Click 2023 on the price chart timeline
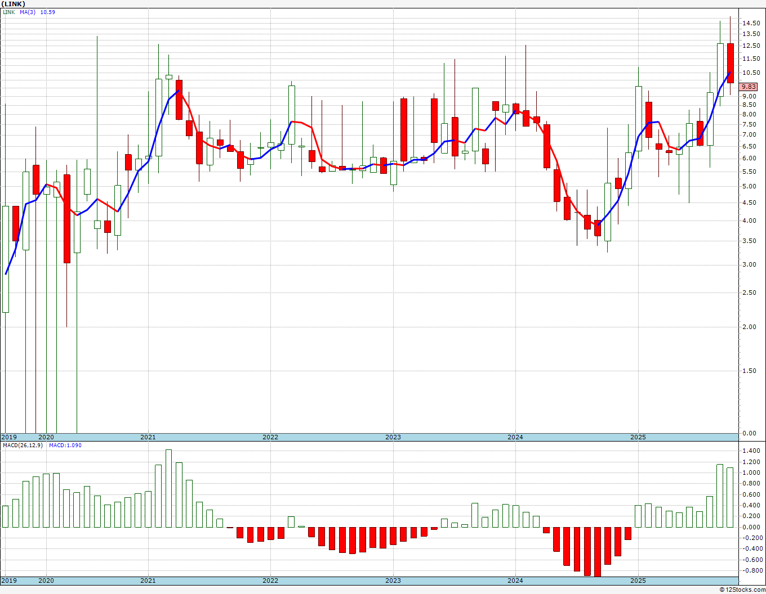 tap(393, 437)
